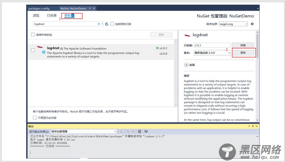Click the 卸载 uninstall button
The image size is (285, 162).
click(x=243, y=45)
